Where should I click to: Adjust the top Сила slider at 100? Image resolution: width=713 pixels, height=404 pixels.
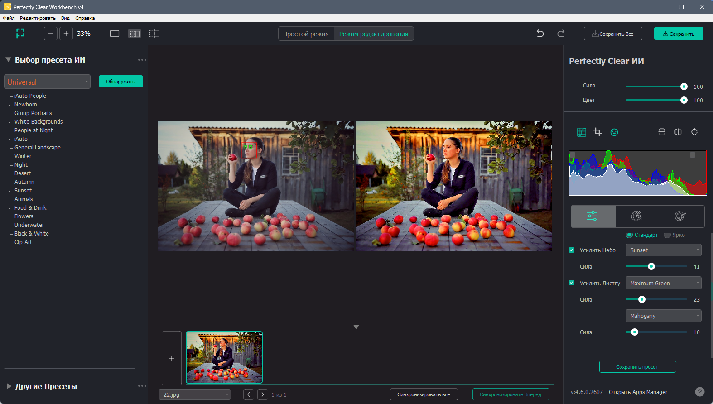click(x=684, y=87)
